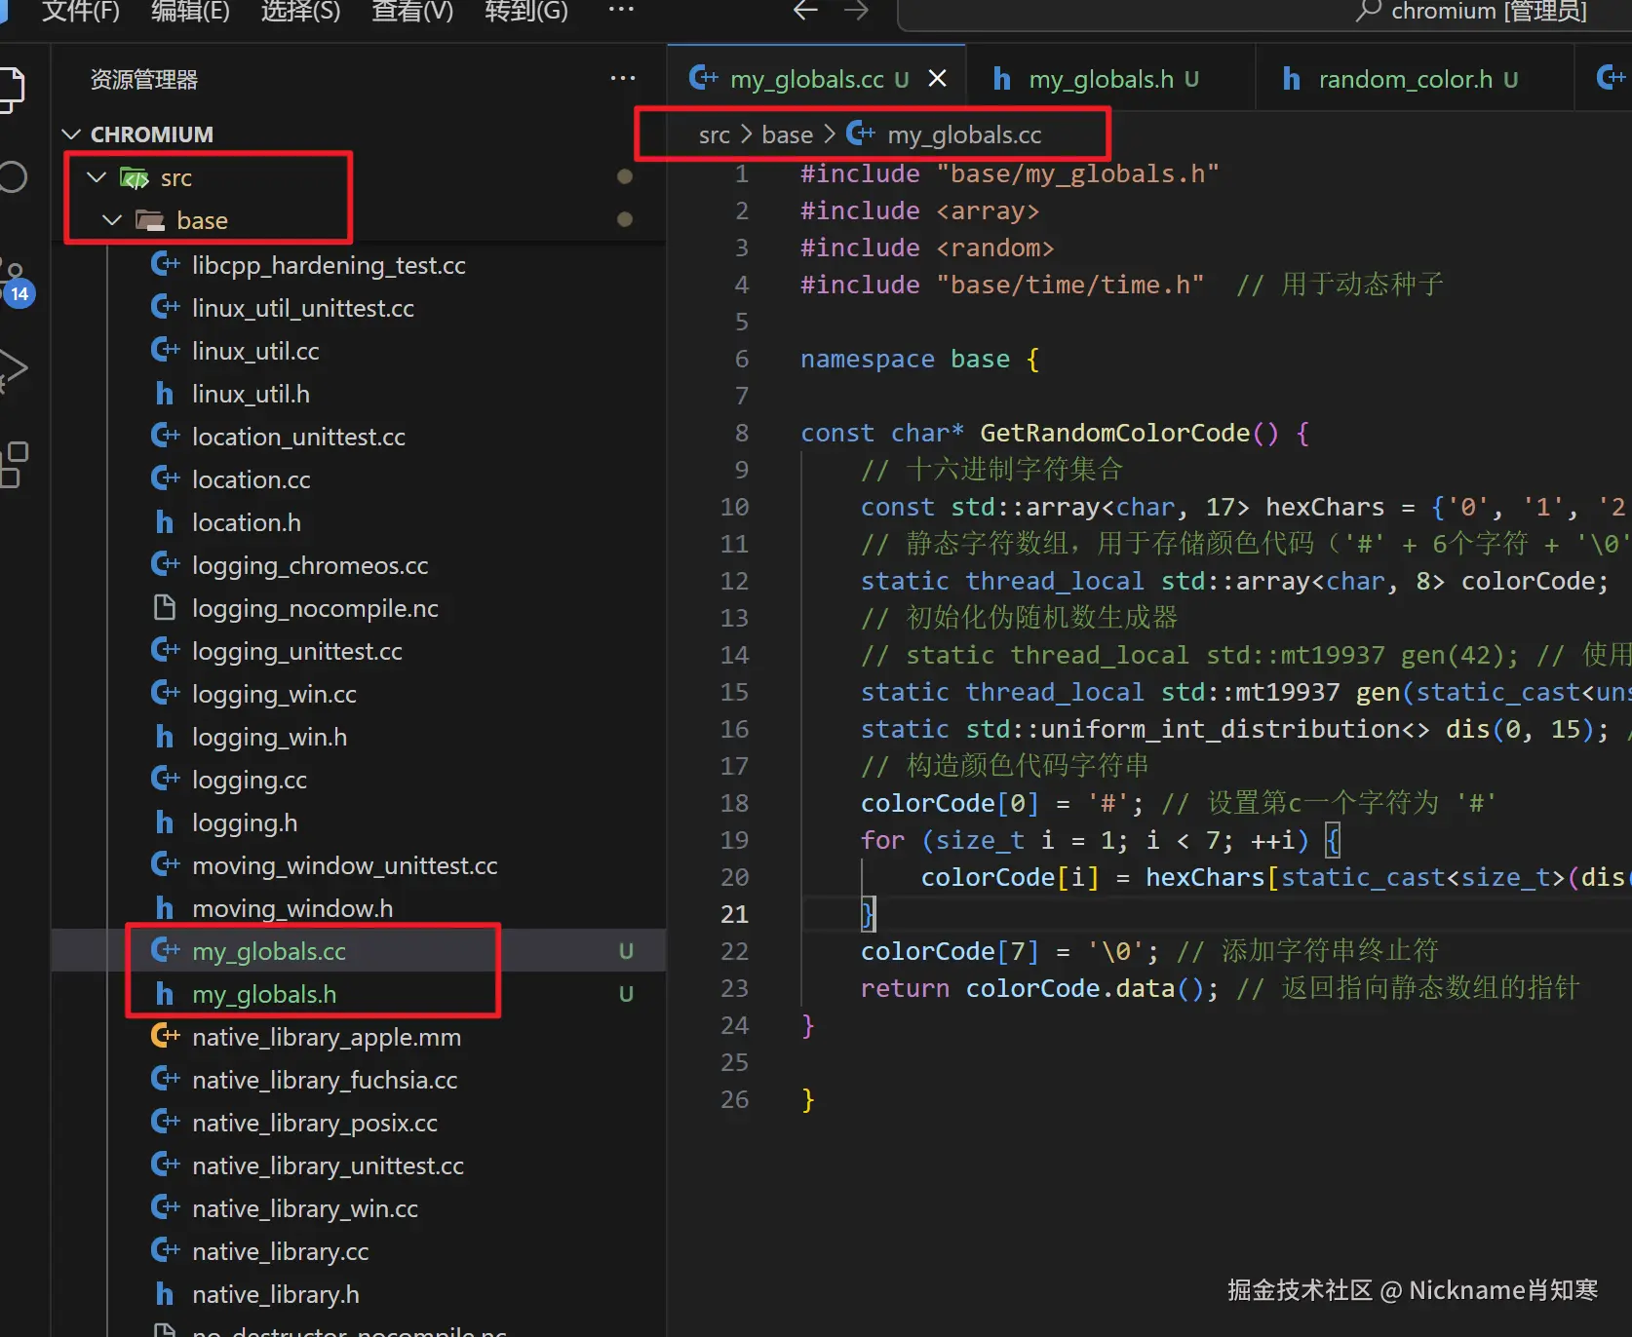1632x1337 pixels.
Task: Click the chromium command center search box
Action: (x=1264, y=14)
